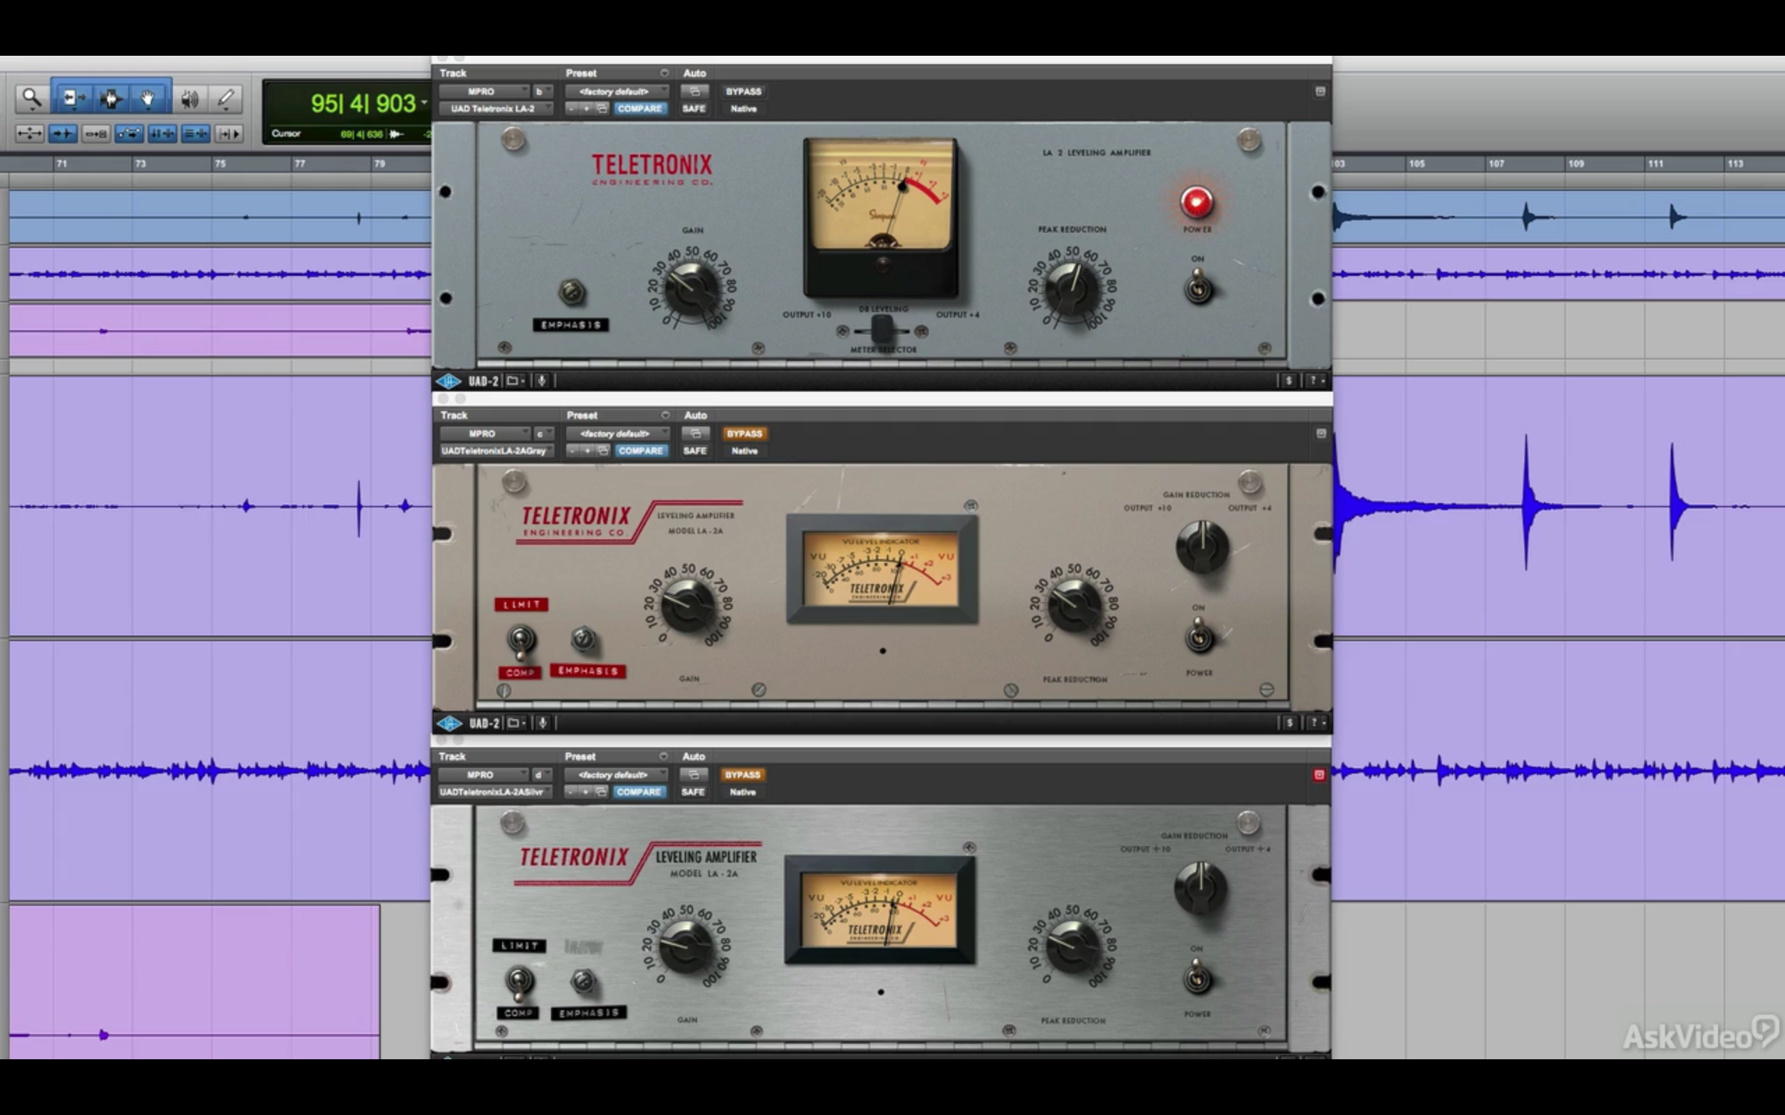Click UA logo in LA-2A Gray toolbar

(449, 723)
